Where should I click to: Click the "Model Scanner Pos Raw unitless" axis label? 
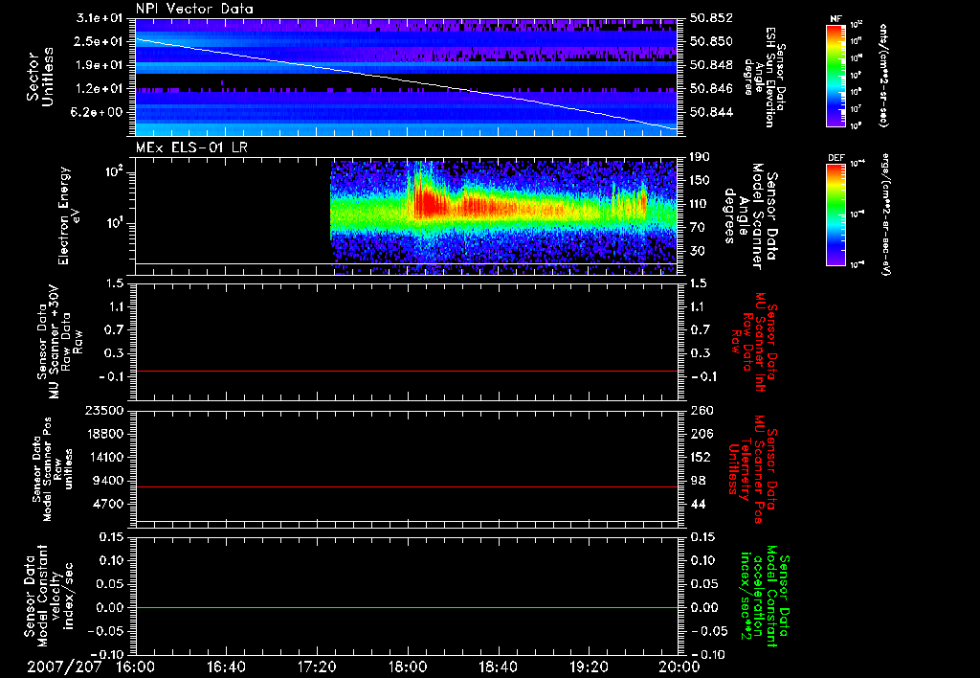(52, 469)
